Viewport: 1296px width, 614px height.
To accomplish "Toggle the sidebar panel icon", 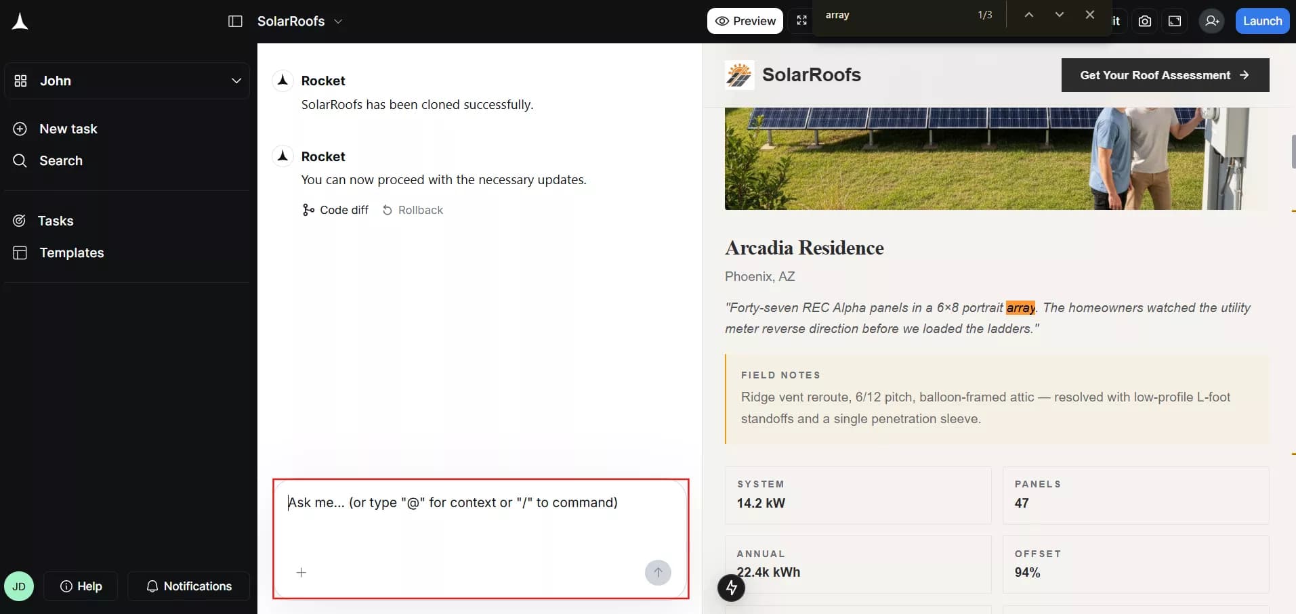I will click(x=235, y=21).
